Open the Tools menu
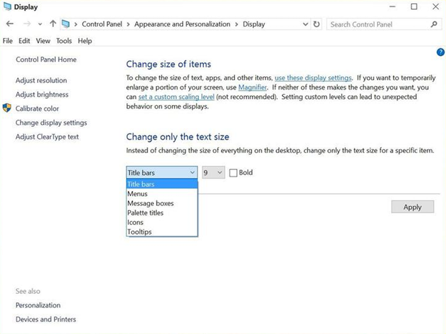The width and height of the screenshot is (446, 334). point(64,41)
